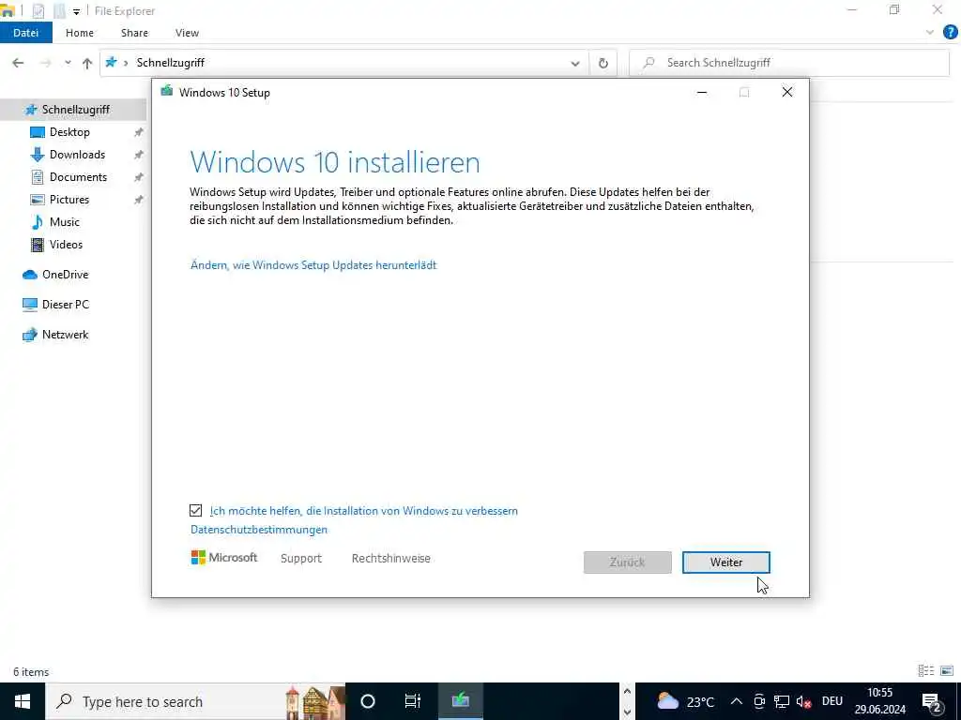961x720 pixels.
Task: Click the taskbar Type here to search box
Action: (x=195, y=701)
